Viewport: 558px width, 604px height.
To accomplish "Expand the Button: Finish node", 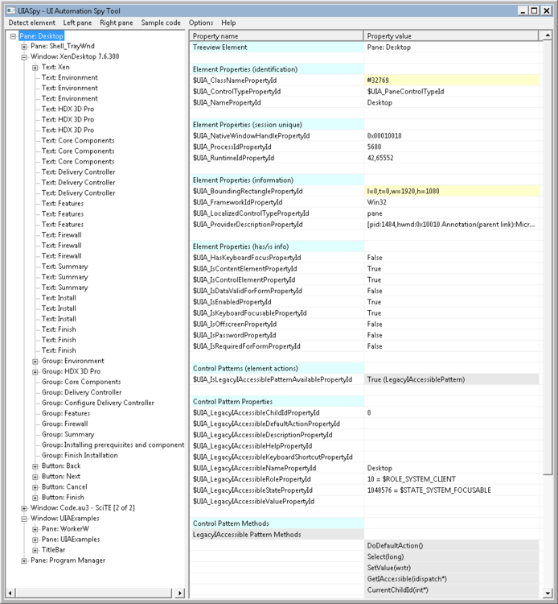I will 35,498.
